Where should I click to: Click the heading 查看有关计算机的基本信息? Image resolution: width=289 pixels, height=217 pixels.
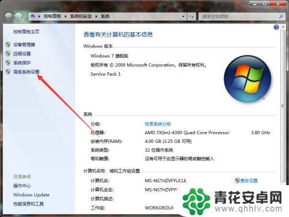pos(118,35)
